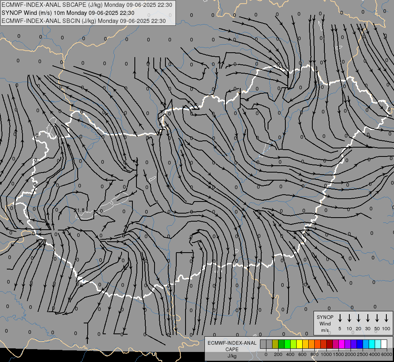The height and width of the screenshot is (362, 394).
Task: Select the orange swatch before 800
Action: 311,344
